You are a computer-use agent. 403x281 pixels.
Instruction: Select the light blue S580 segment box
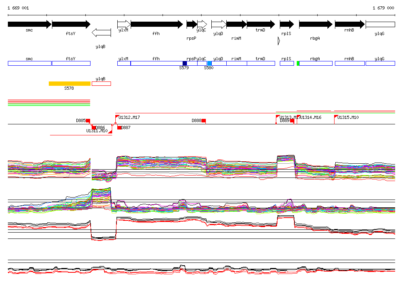click(x=209, y=63)
